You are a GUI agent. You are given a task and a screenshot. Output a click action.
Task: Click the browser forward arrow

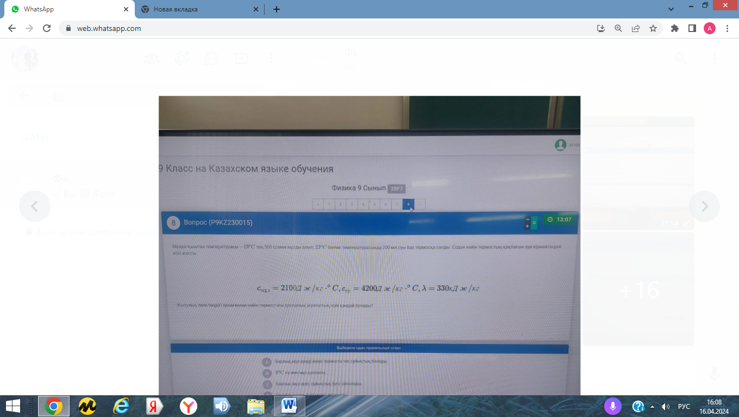pos(29,28)
